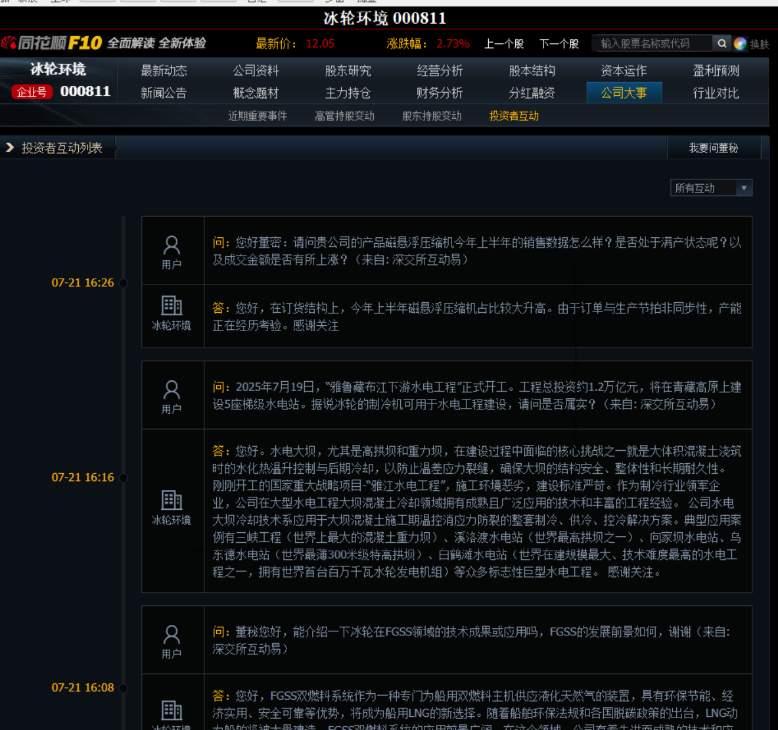Select 分红融资 tab
Viewport: 778px width, 730px height.
click(x=532, y=93)
